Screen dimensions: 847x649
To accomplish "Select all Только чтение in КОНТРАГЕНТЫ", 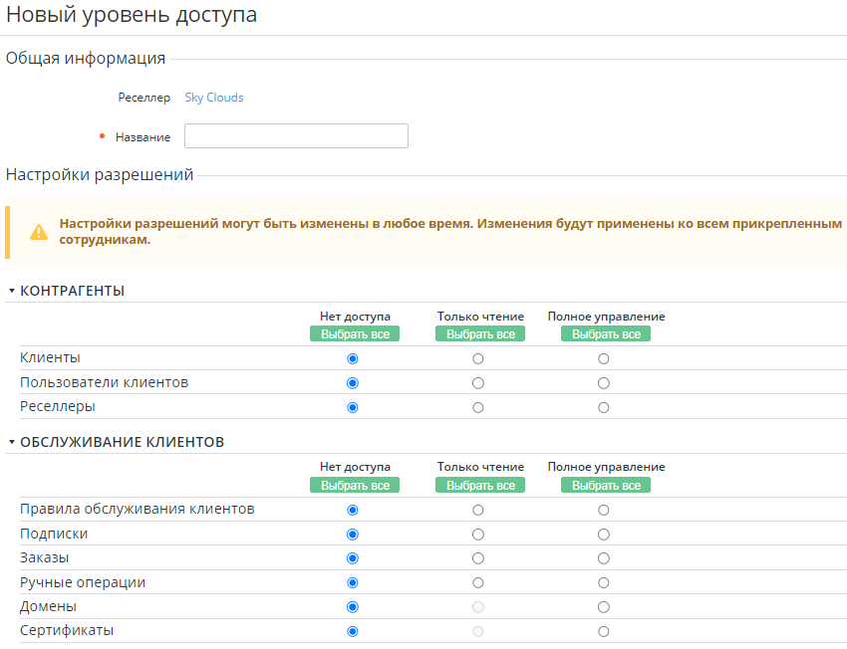I will pyautogui.click(x=480, y=334).
